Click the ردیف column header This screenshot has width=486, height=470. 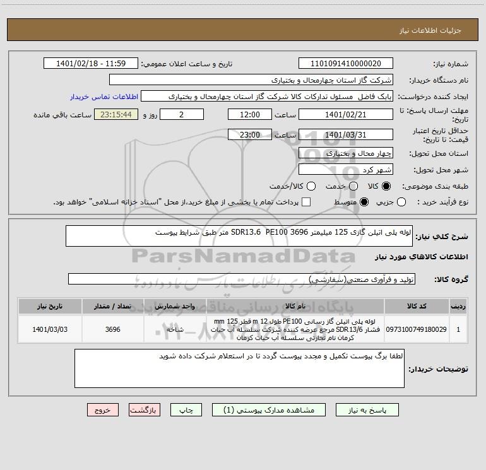(x=458, y=307)
